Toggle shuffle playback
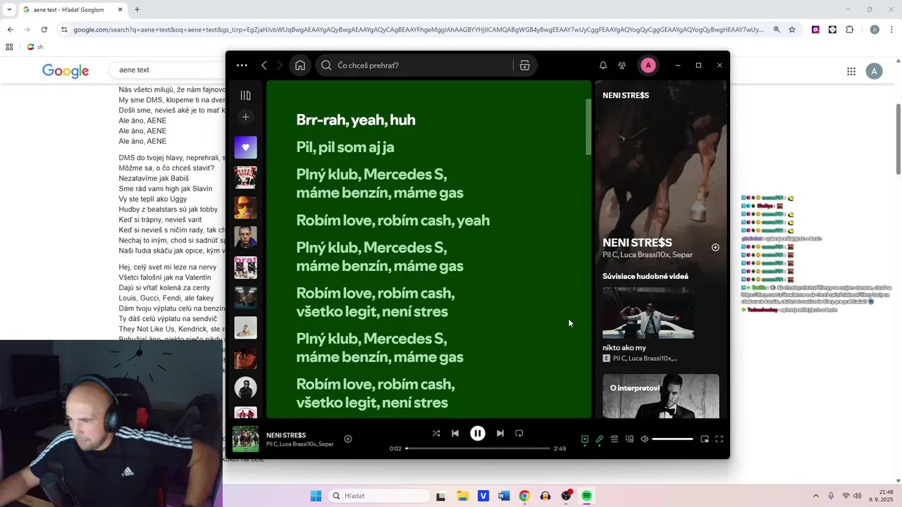The image size is (902, 507). pyautogui.click(x=436, y=433)
